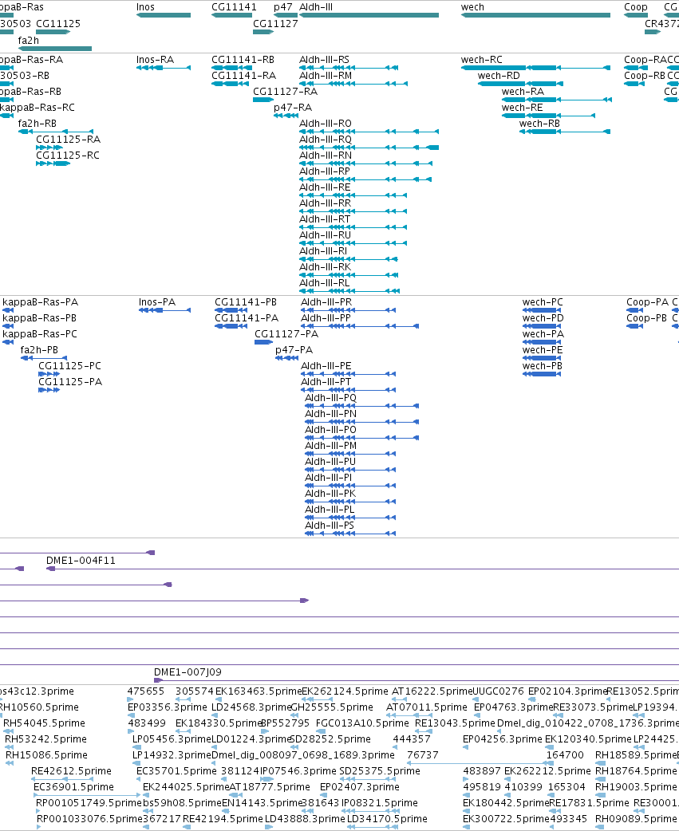Select transcript CG11125-RC
679x831 pixels.
pyautogui.click(x=53, y=163)
